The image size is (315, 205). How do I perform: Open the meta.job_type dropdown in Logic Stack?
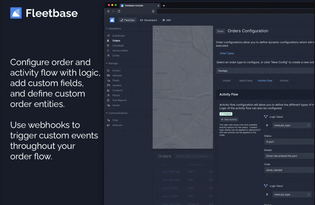(x=292, y=125)
